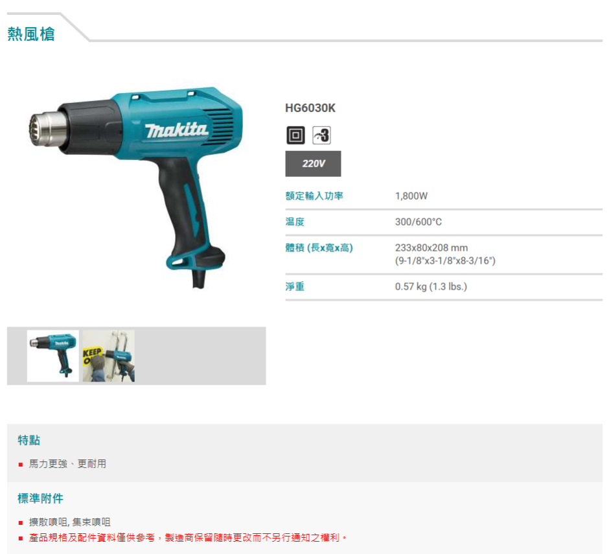The width and height of the screenshot is (611, 554).
Task: Click the 熱風槍 page title
Action: pos(31,34)
